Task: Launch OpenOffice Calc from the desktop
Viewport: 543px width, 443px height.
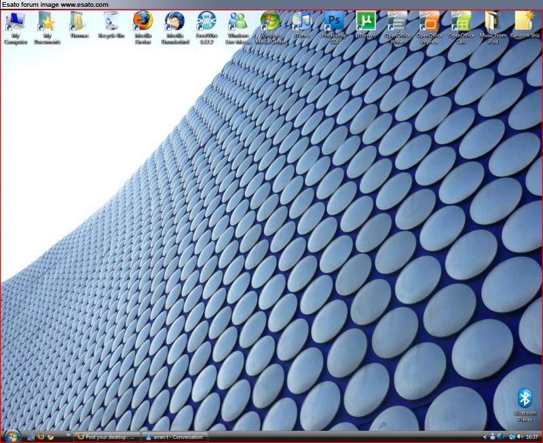Action: (461, 22)
